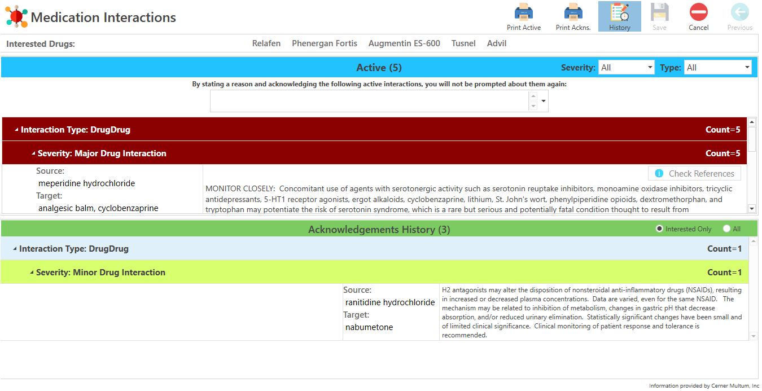Click the Medication Interactions app logo
Screen dimensions: 762x391
tap(16, 16)
